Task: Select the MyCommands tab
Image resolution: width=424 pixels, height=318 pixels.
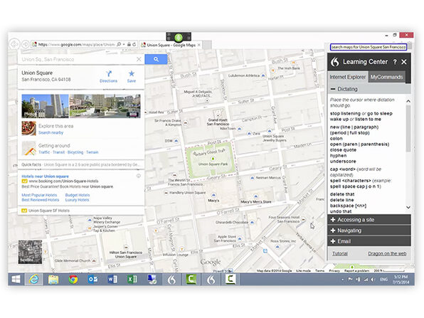Action: [387, 77]
